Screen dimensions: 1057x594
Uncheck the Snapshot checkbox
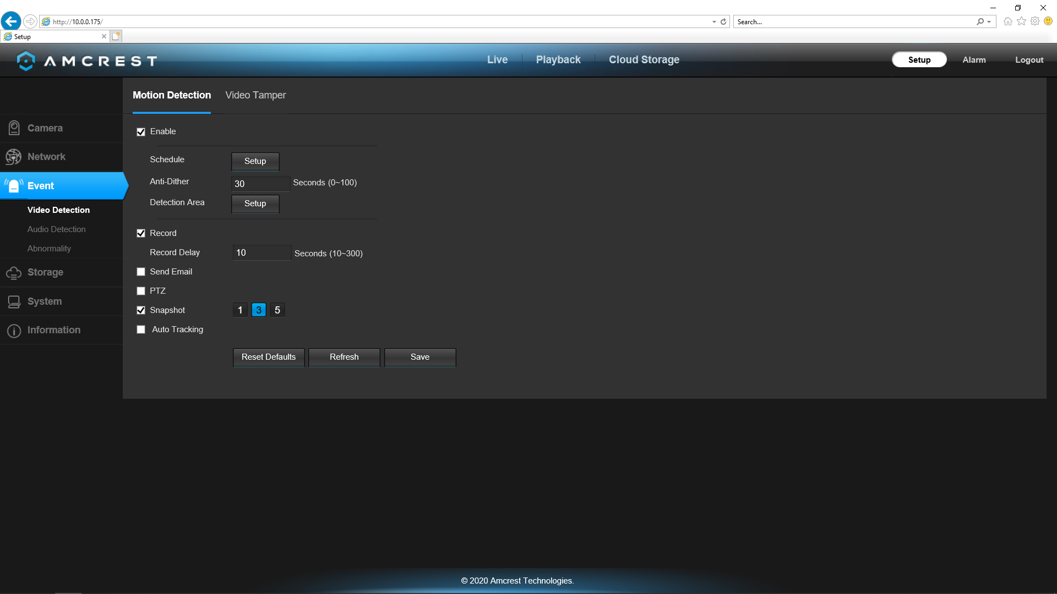[x=141, y=310]
